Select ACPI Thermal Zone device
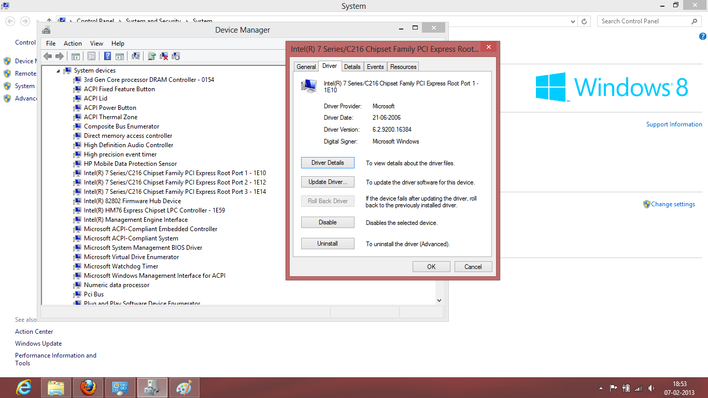Screen dimensions: 708x398 click(110, 117)
